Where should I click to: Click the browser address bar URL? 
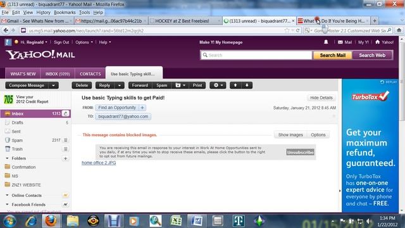click(86, 30)
